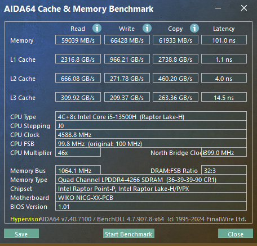Screen dimensions: 257x246
Task: Start Benchmark button at the bottom
Action: (x=128, y=234)
